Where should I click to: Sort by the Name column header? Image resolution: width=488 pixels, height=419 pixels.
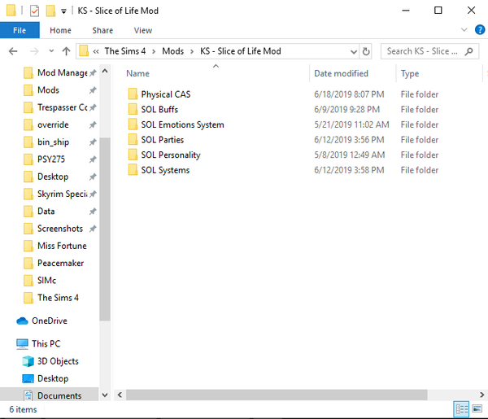(x=137, y=73)
